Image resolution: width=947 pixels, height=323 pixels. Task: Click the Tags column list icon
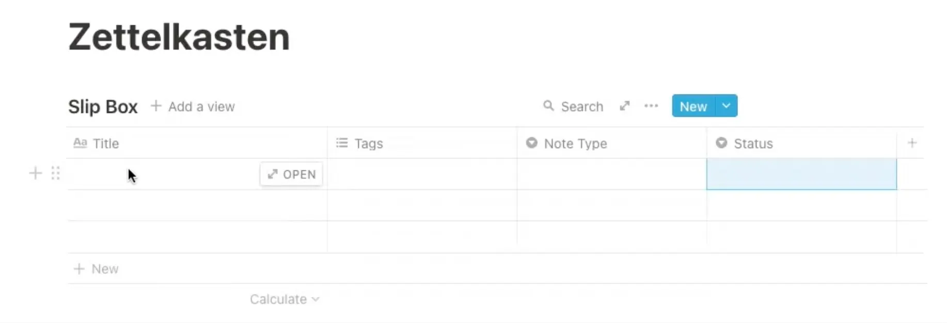click(342, 143)
